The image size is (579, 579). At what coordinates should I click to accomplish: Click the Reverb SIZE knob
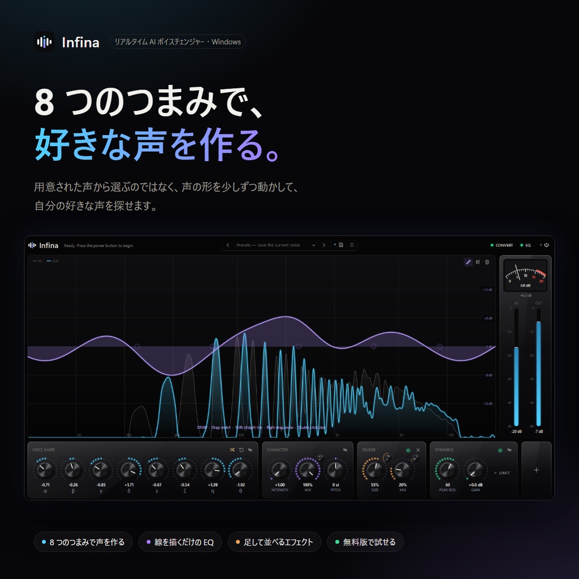click(374, 470)
